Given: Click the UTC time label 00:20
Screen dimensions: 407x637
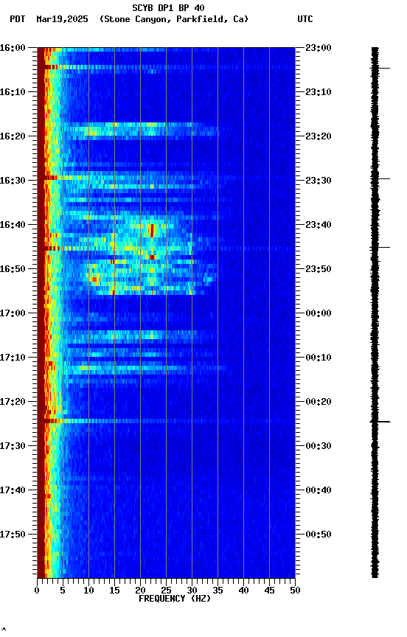Looking at the screenshot, I should click(x=319, y=402).
